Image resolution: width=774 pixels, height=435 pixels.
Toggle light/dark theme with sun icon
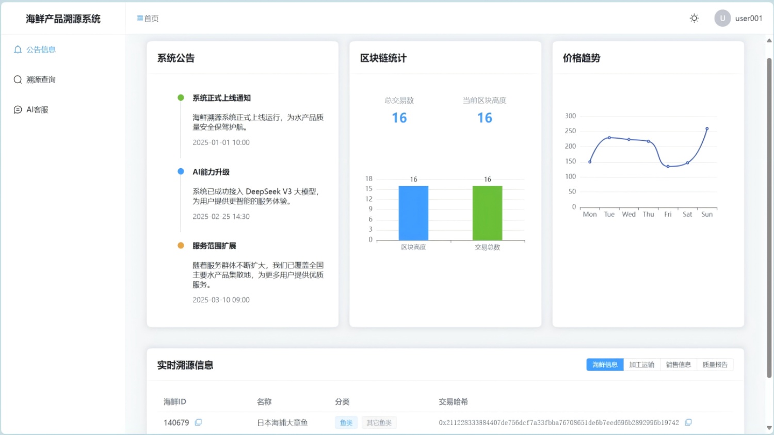pyautogui.click(x=694, y=19)
